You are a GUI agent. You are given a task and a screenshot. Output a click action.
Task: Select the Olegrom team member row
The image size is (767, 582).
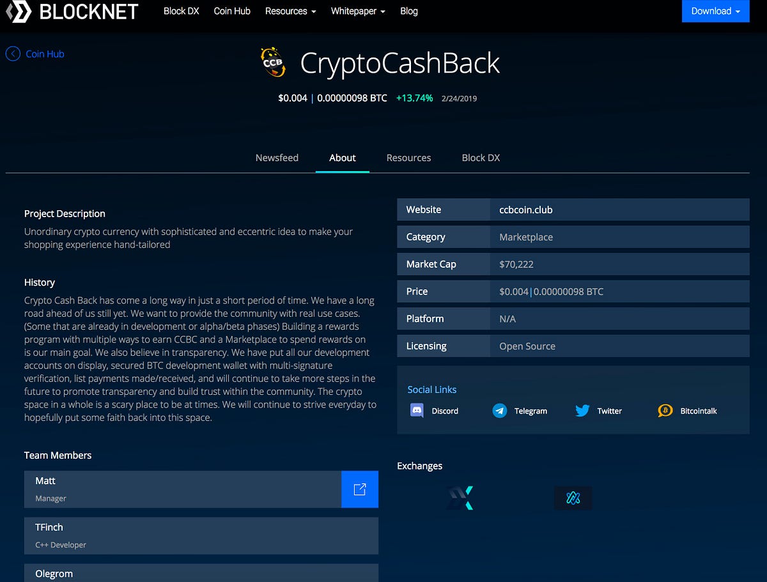click(x=201, y=573)
